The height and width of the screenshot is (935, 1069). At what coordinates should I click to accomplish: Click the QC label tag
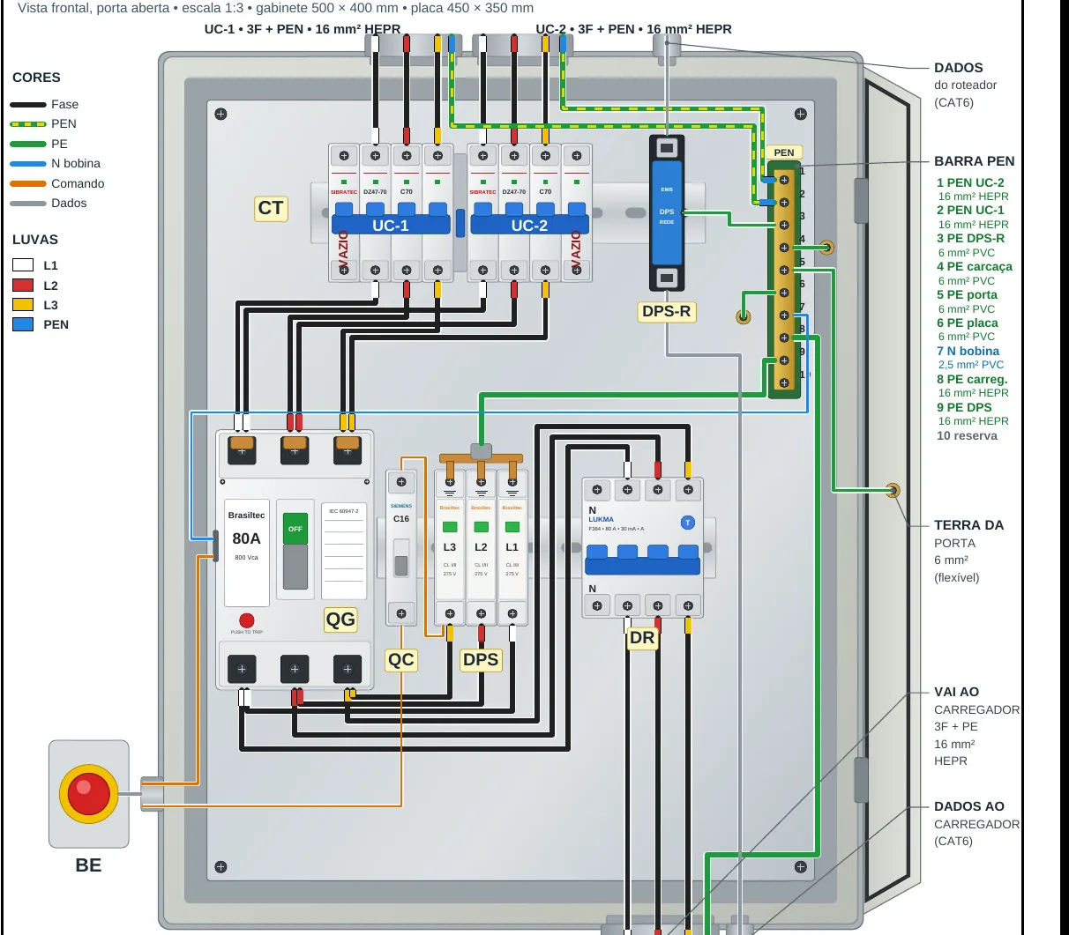(x=401, y=660)
